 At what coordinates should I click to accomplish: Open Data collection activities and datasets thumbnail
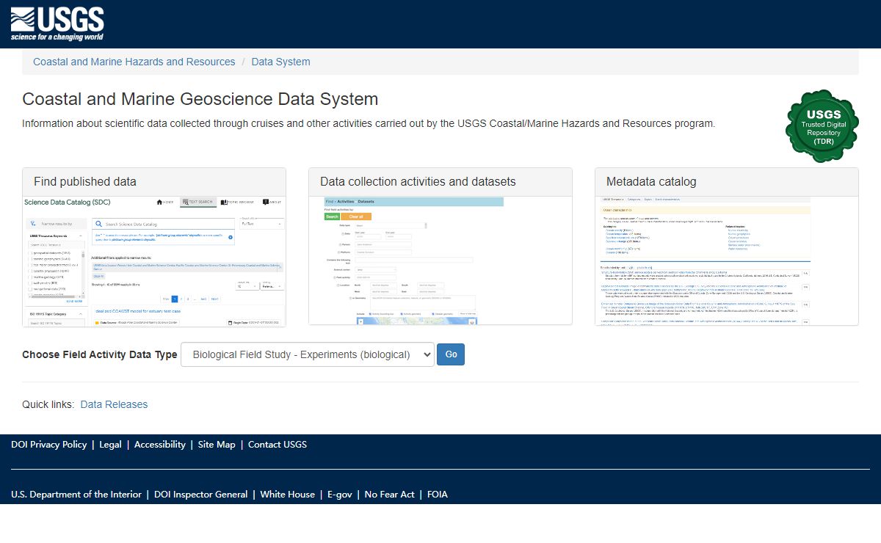coord(440,260)
